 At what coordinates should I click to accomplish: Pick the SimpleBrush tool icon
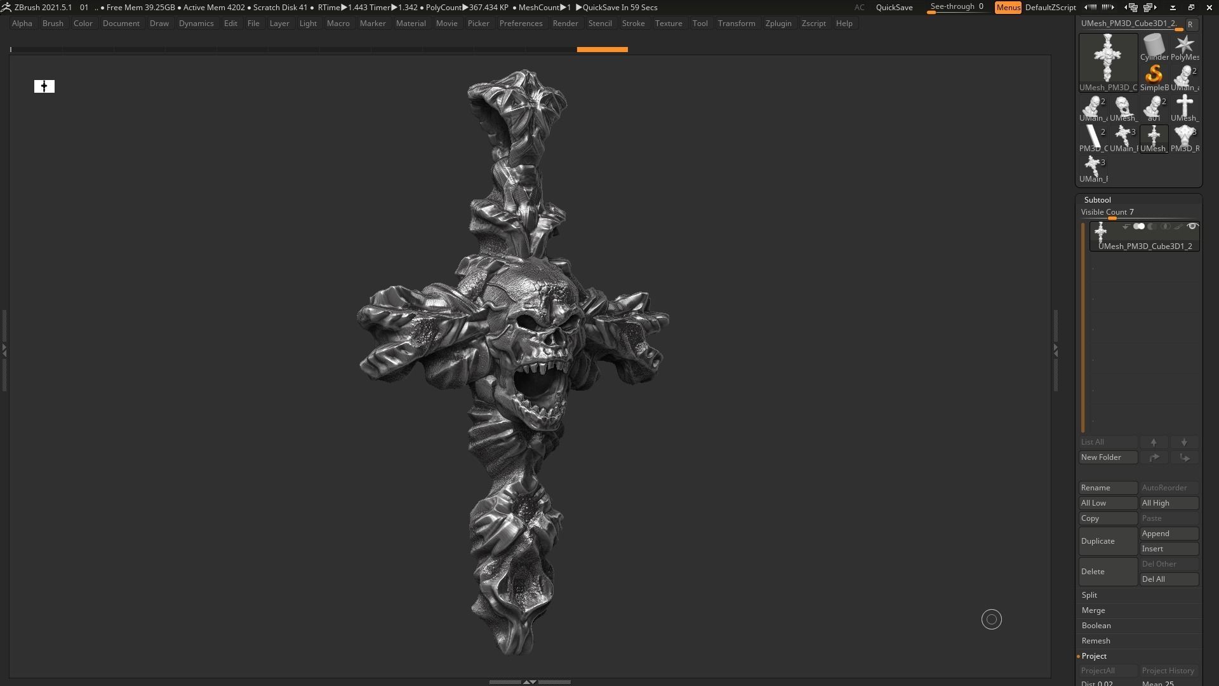pyautogui.click(x=1154, y=78)
